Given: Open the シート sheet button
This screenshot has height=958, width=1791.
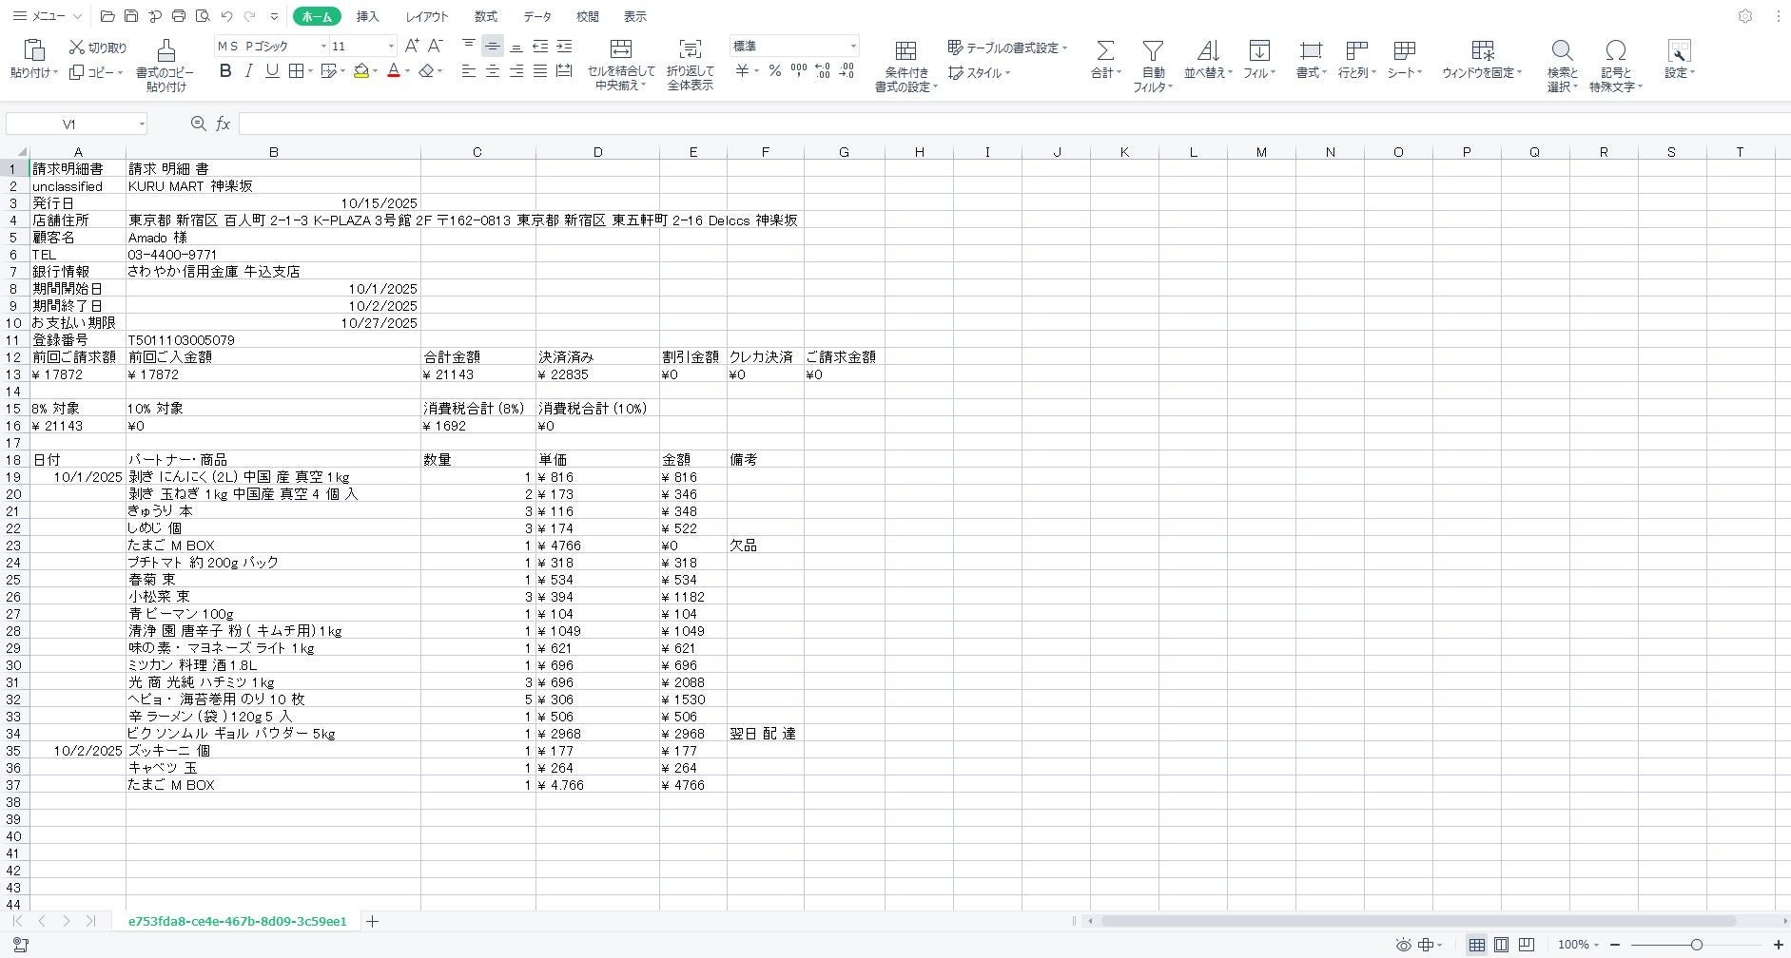Looking at the screenshot, I should (x=1404, y=59).
